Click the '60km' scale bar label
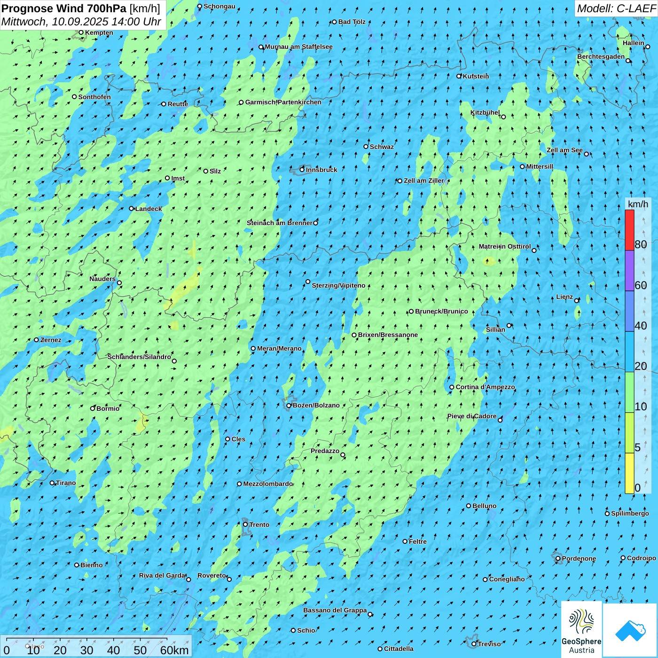The height and width of the screenshot is (658, 658). pyautogui.click(x=174, y=650)
